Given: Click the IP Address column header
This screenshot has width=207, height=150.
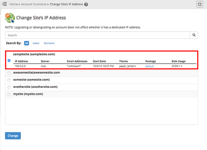Looking at the screenshot, I should click(x=22, y=61).
